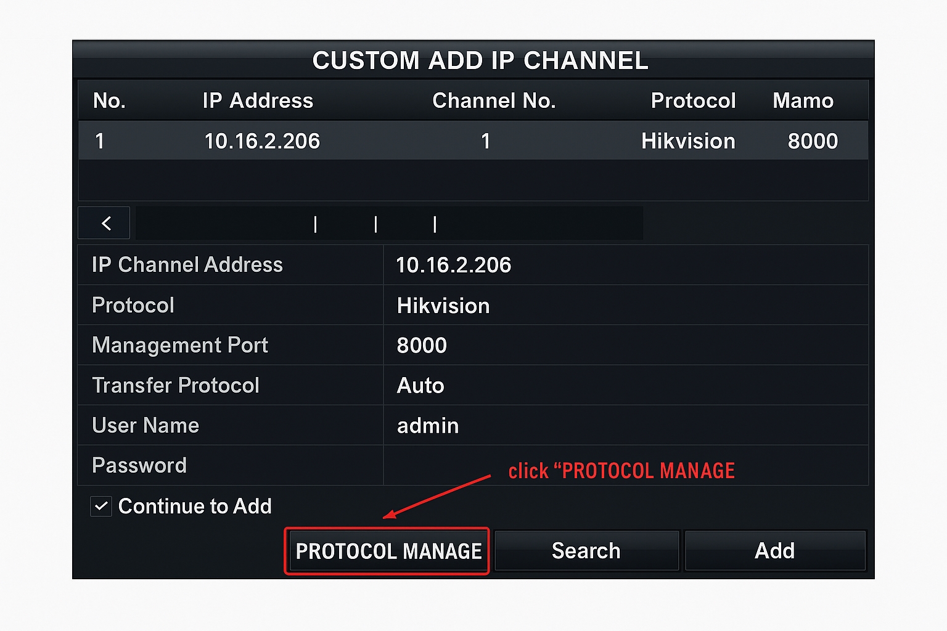Click the Search button
The image size is (947, 631).
(586, 550)
